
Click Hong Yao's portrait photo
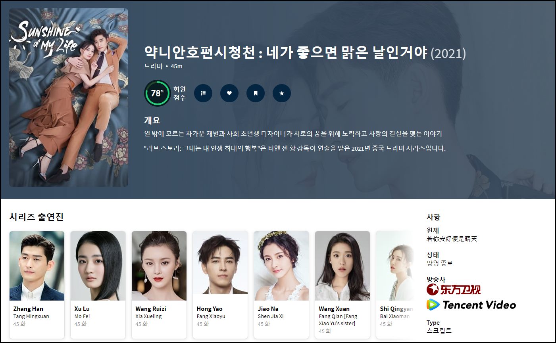pos(220,266)
